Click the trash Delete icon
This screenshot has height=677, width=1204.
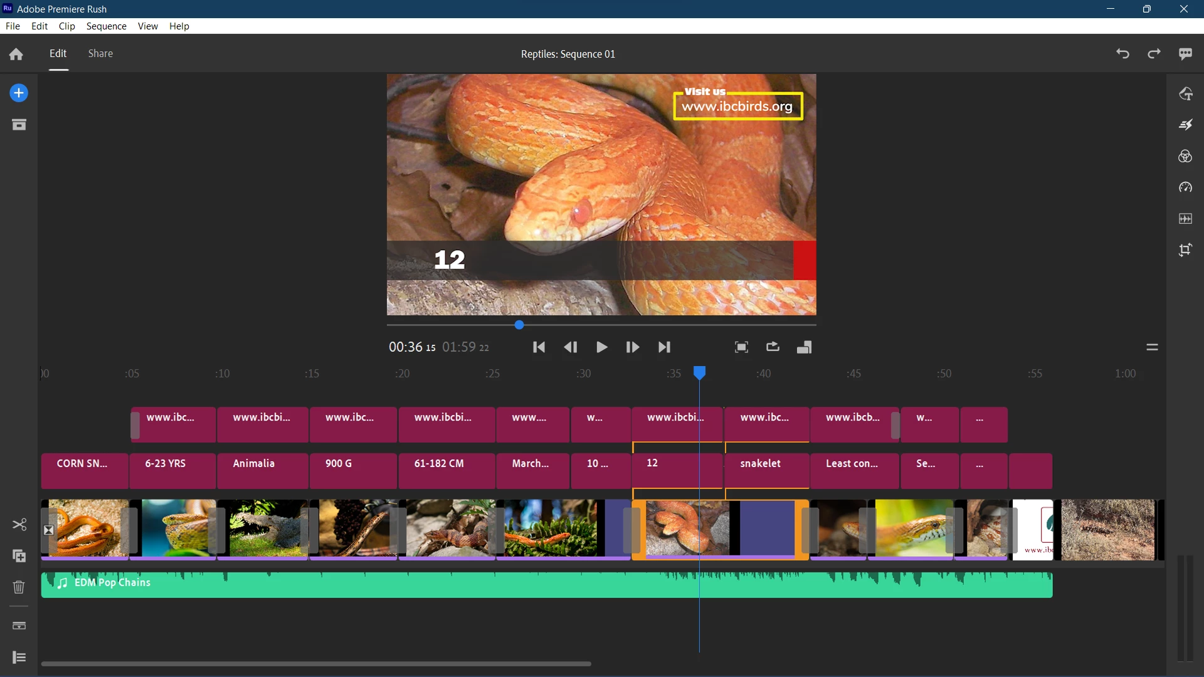point(19,587)
